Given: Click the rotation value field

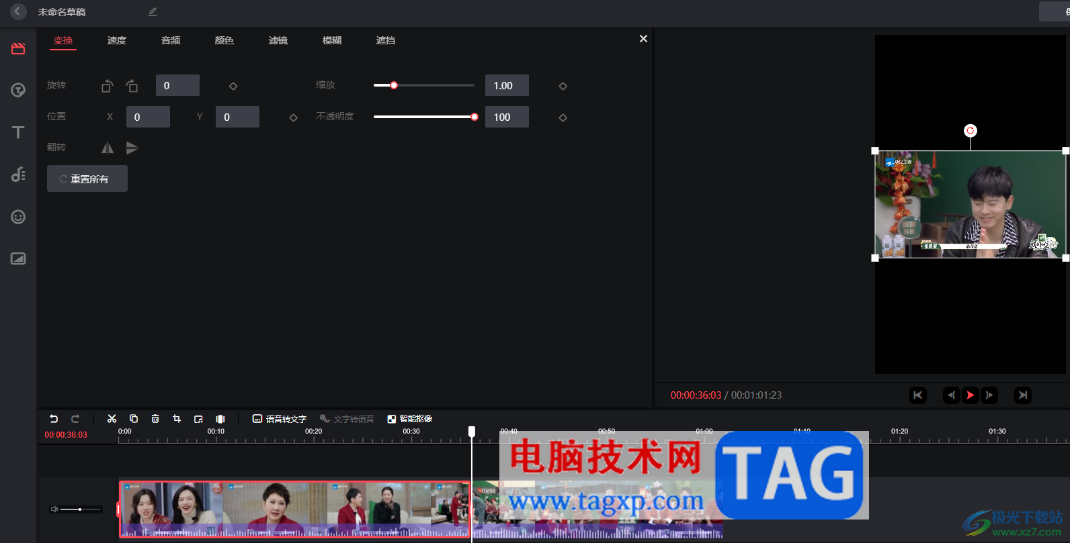Looking at the screenshot, I should point(177,85).
